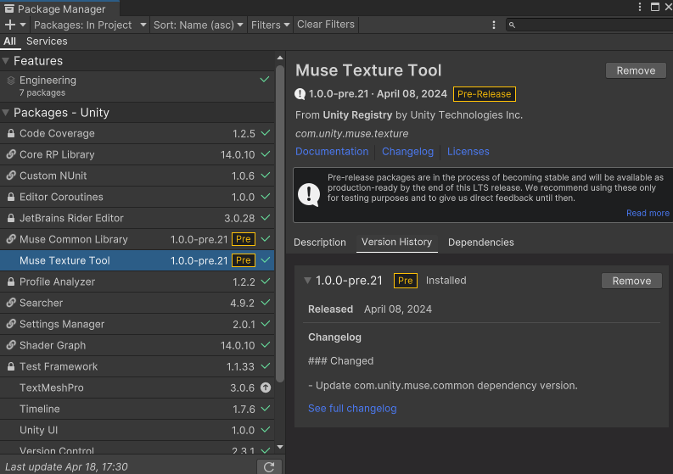The image size is (673, 474).
Task: Open window options menu in title bar
Action: [x=640, y=7]
